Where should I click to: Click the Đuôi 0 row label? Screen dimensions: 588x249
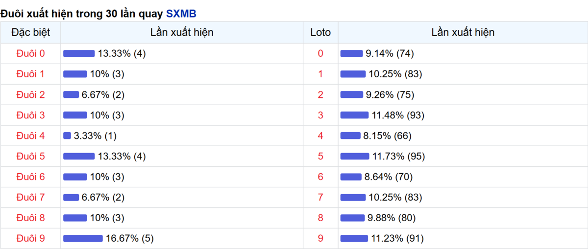(x=30, y=53)
